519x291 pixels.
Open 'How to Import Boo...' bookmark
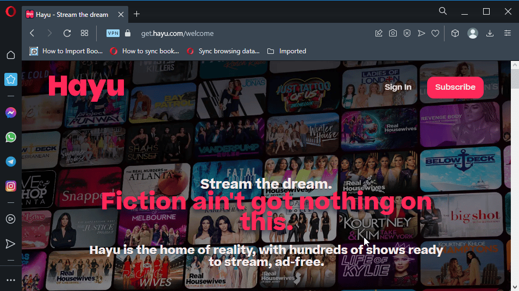(x=66, y=51)
